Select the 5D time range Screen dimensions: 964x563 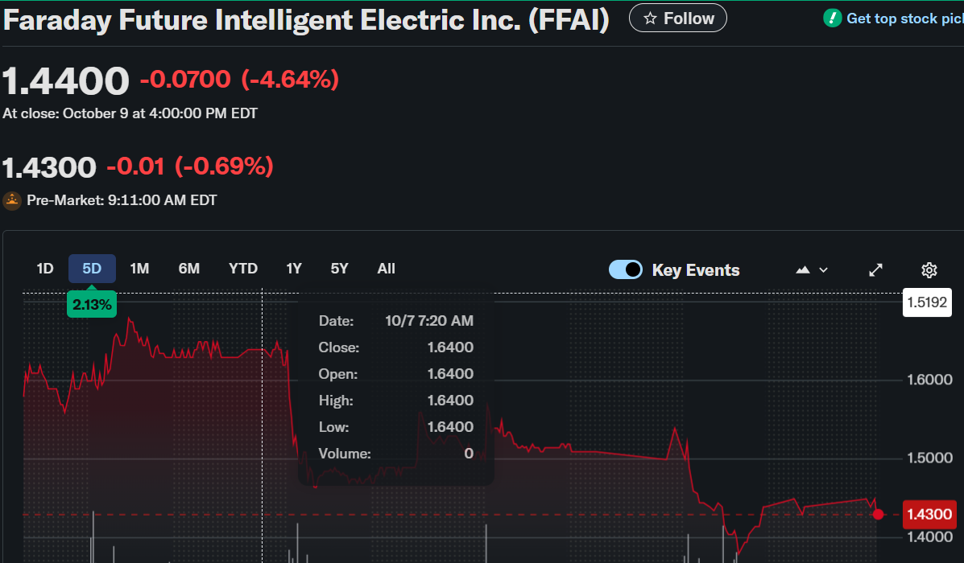tap(92, 269)
